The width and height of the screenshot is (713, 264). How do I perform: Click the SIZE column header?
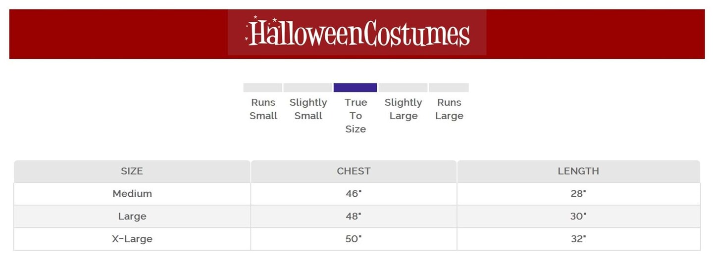[132, 171]
